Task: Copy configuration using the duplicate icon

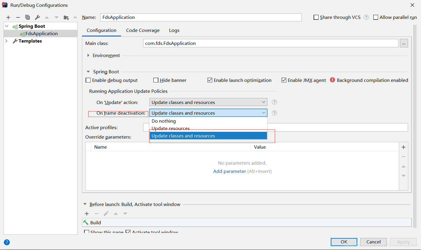Action: click(28, 17)
